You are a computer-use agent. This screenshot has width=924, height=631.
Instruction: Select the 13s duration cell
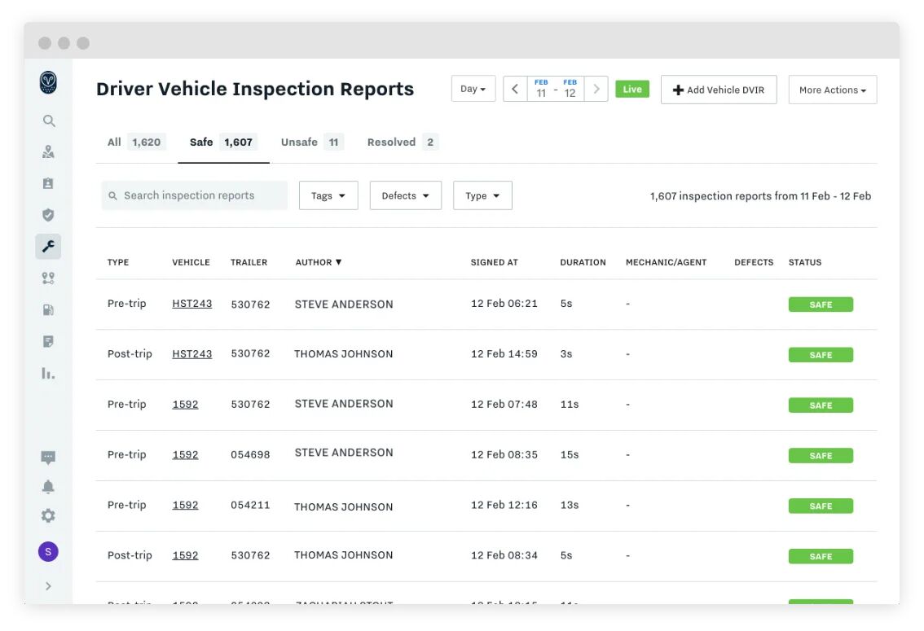(570, 505)
